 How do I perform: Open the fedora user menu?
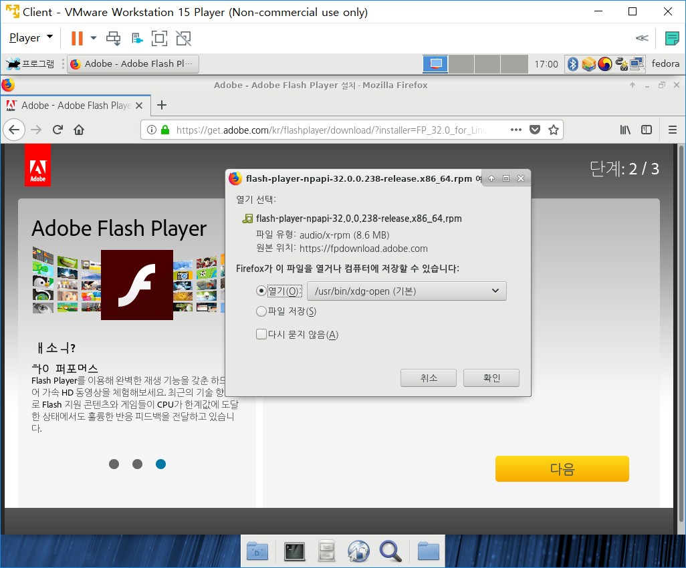point(665,64)
